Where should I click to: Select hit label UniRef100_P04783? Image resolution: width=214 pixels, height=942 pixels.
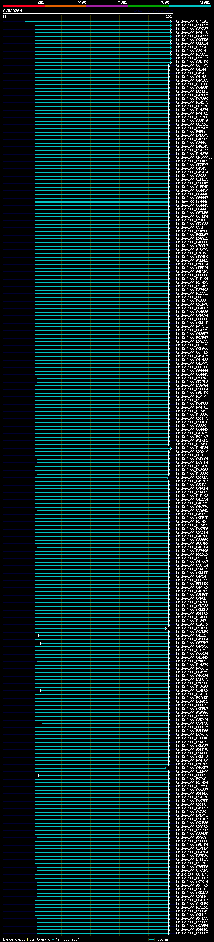pyautogui.click(x=192, y=404)
